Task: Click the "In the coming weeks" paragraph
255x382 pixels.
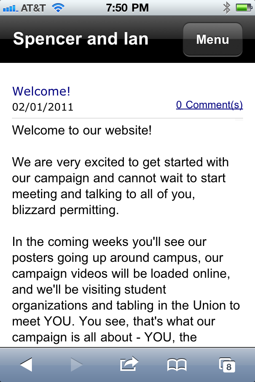Action: coord(126,289)
